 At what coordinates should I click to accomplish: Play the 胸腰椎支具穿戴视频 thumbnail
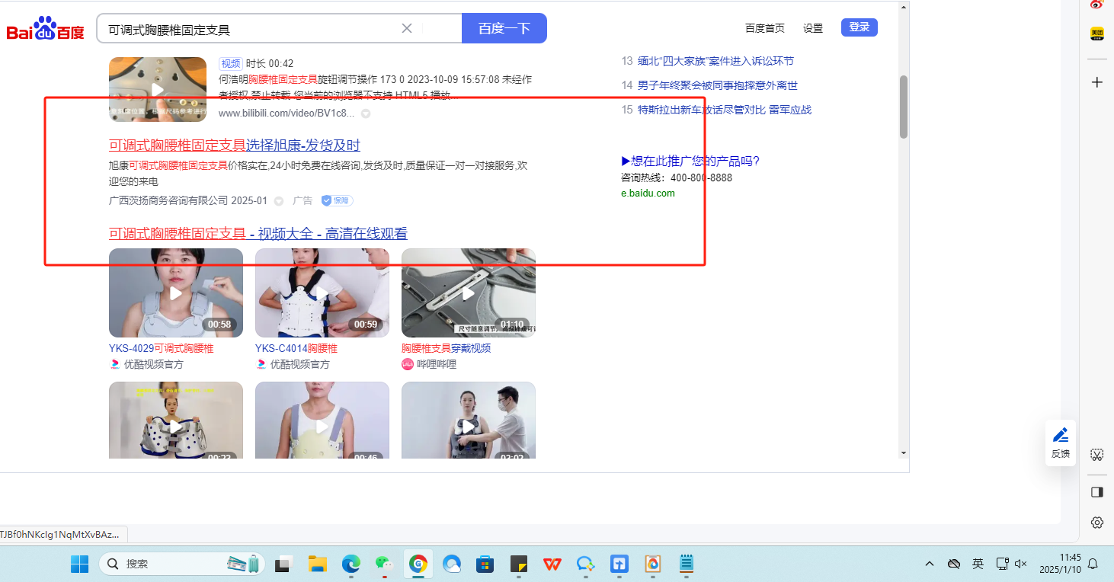469,293
